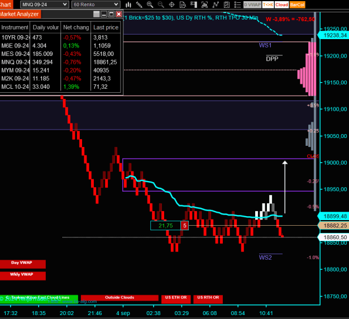
Task: Toggle the Outside Clouds button
Action: [x=119, y=298]
